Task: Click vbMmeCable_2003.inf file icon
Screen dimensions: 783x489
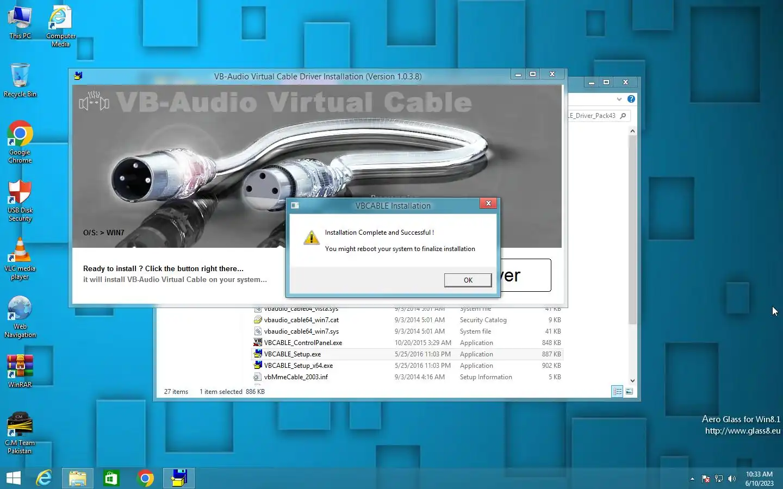Action: pos(258,377)
